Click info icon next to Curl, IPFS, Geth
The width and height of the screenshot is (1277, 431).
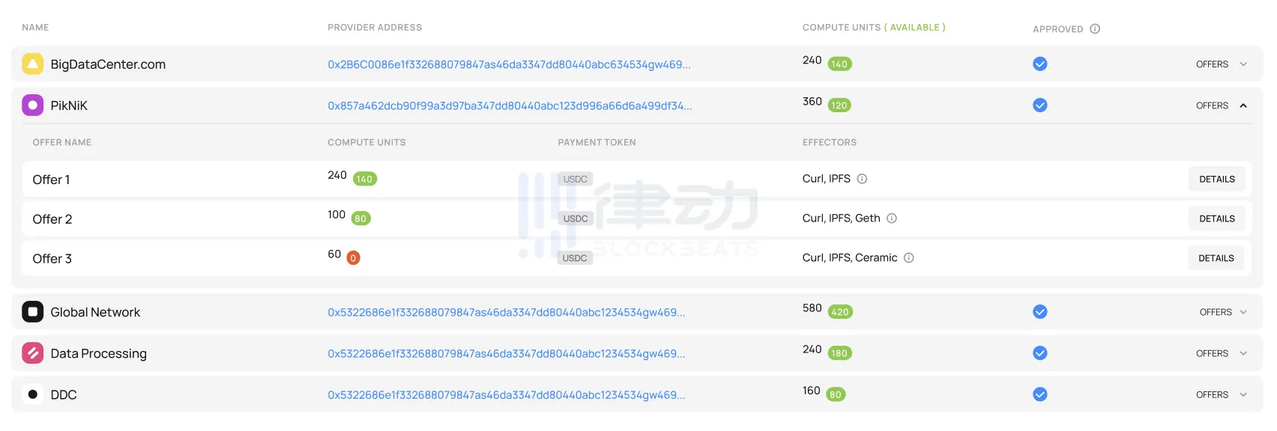coord(892,218)
